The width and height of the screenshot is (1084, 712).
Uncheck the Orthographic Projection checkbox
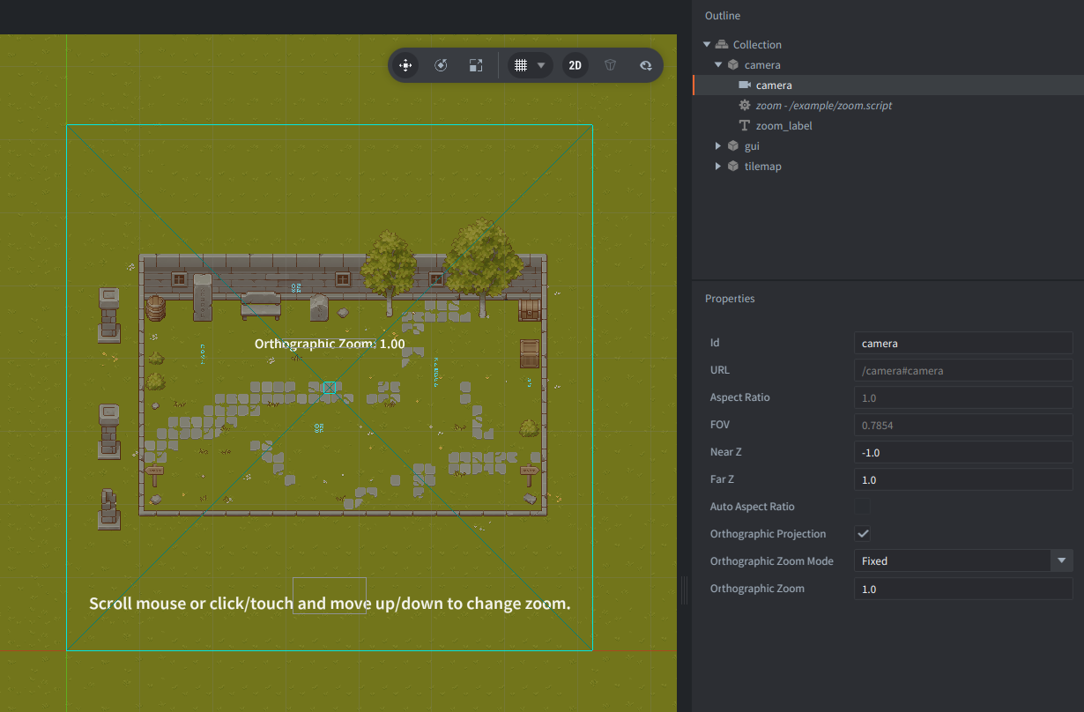pos(863,534)
